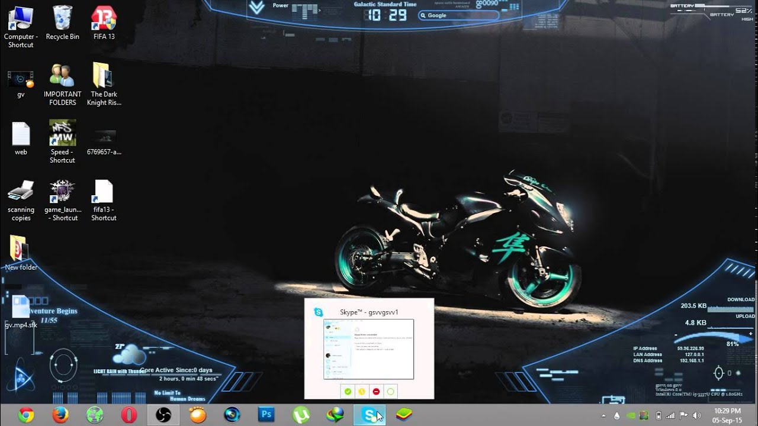Viewport: 758px width, 426px height.
Task: Click the battery icon in tray
Action: (x=658, y=415)
